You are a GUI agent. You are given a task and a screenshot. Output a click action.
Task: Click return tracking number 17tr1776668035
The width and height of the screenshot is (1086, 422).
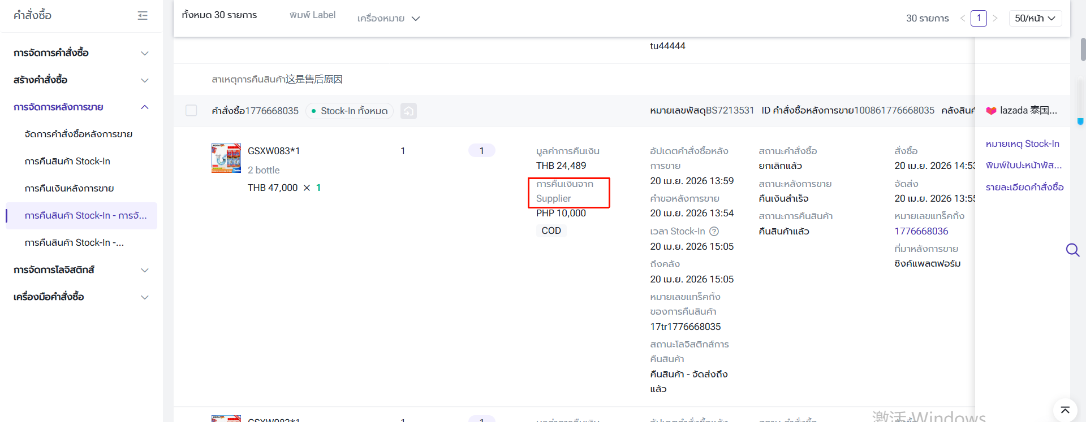pos(686,327)
